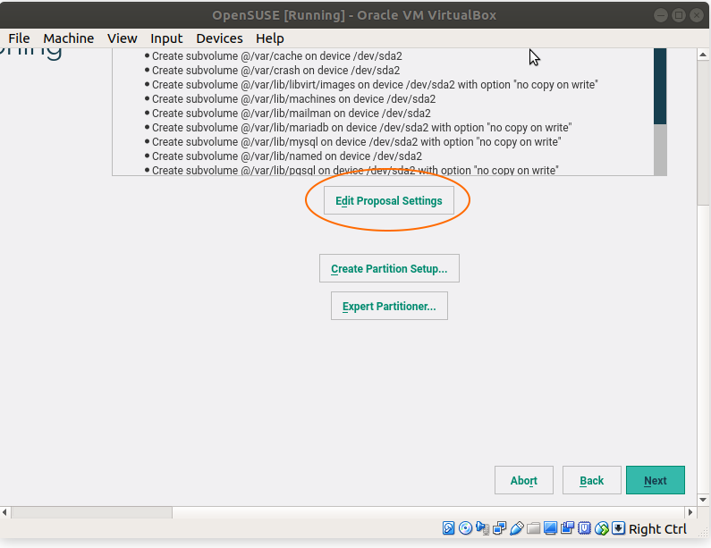
Task: Click Edit Proposal Settings button
Action: pos(389,200)
